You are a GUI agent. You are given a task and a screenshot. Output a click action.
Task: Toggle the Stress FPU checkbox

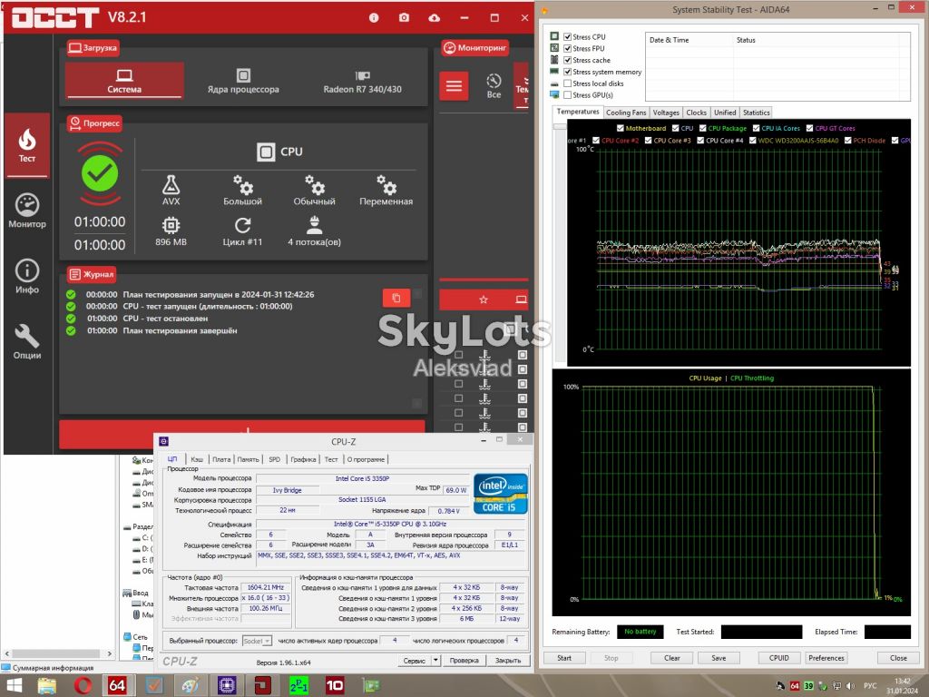(568, 49)
